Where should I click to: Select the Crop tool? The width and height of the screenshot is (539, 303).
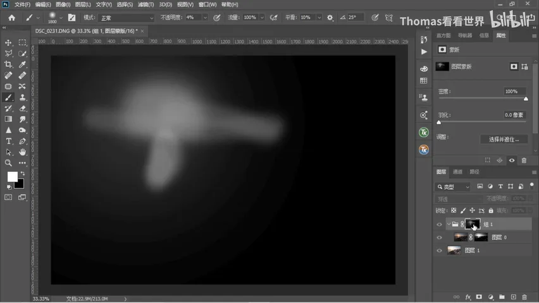8,64
